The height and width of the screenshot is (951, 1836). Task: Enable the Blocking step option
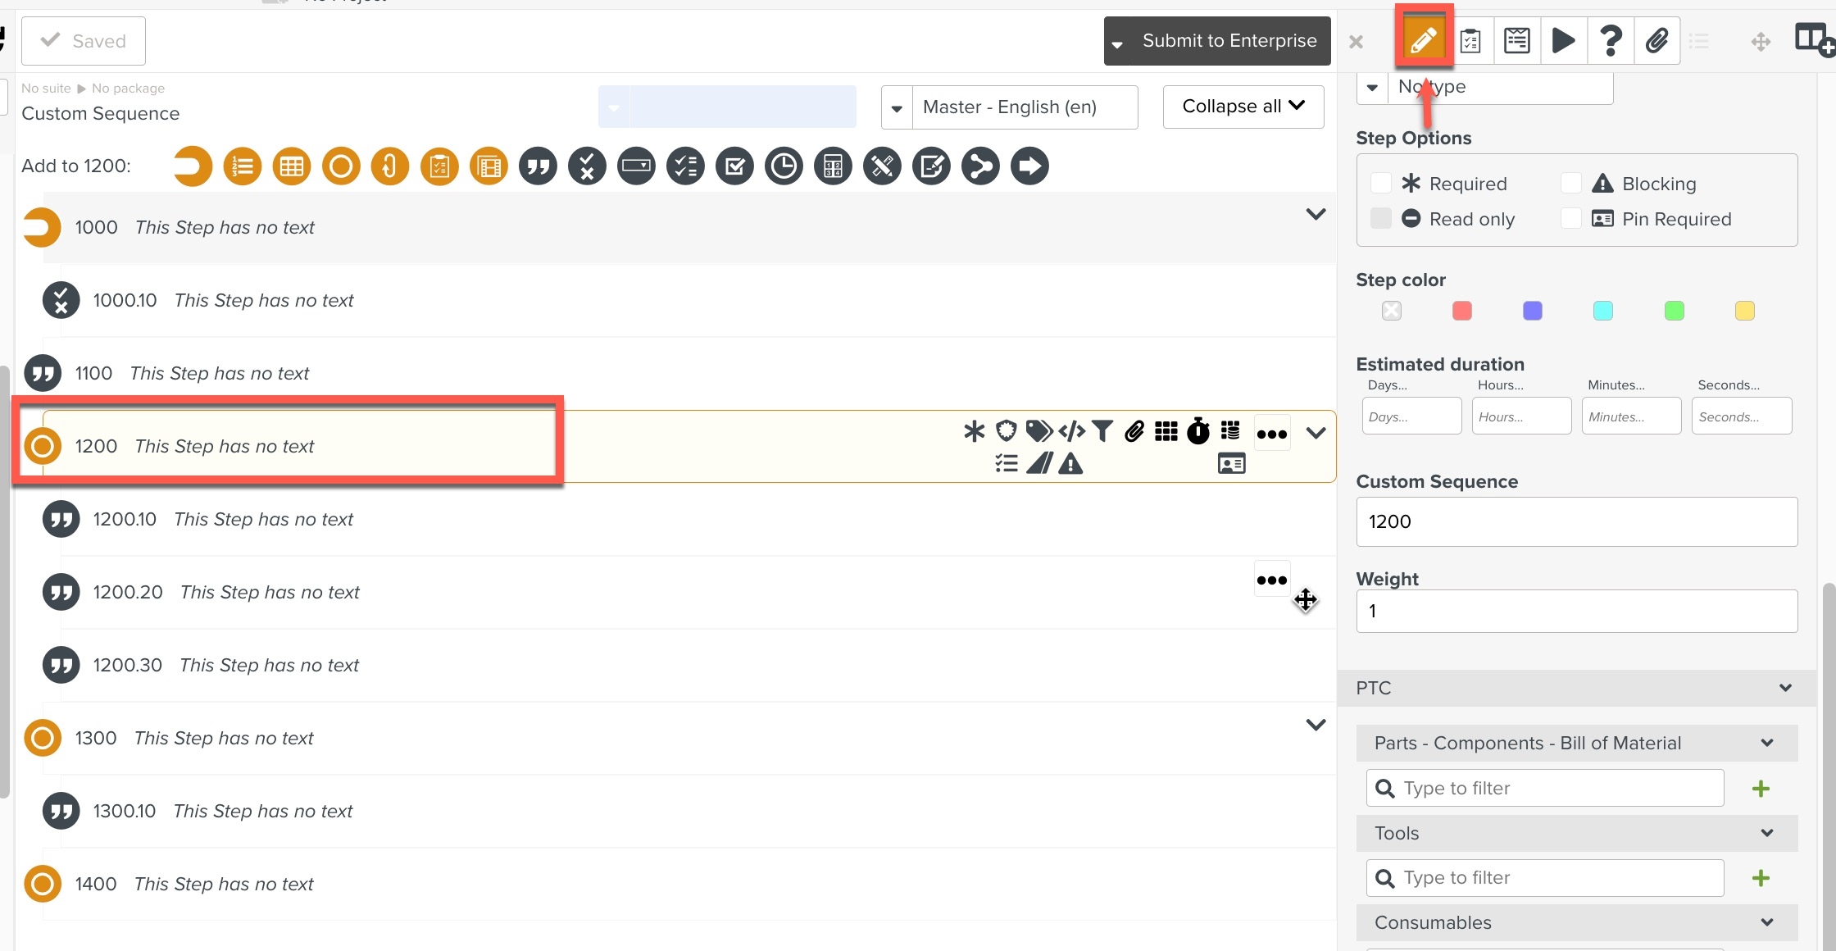pyautogui.click(x=1571, y=183)
